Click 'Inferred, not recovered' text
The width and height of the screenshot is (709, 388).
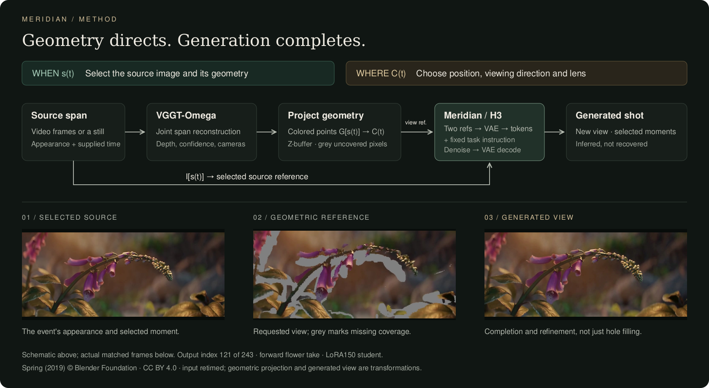612,144
